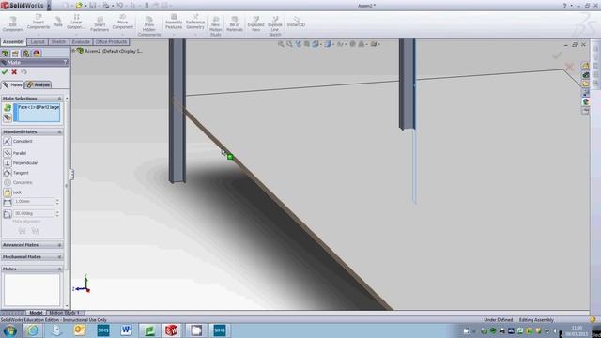Select the Mate tool in ribbon
The height and width of the screenshot is (338, 601).
point(58,22)
